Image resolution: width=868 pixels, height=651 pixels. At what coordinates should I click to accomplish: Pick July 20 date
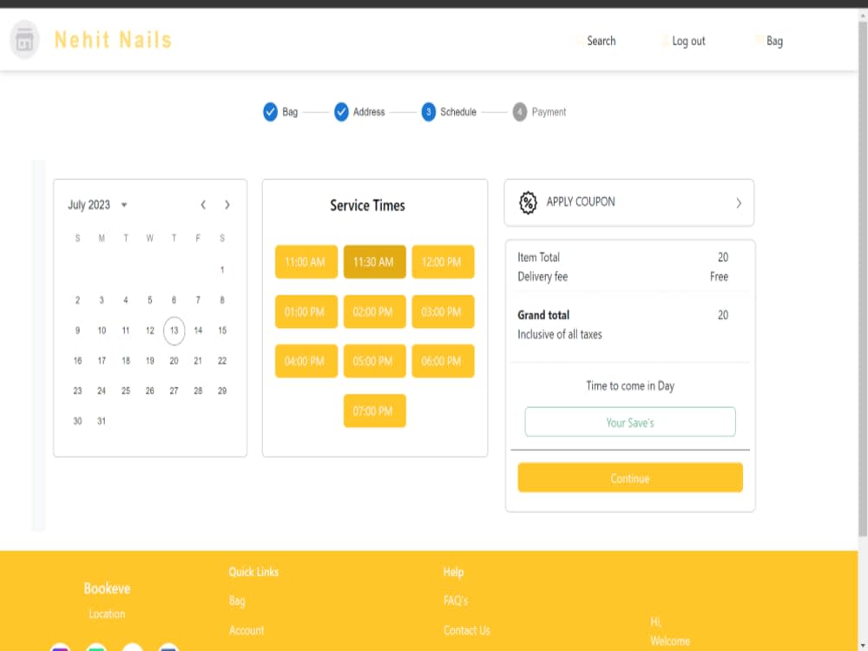174,361
